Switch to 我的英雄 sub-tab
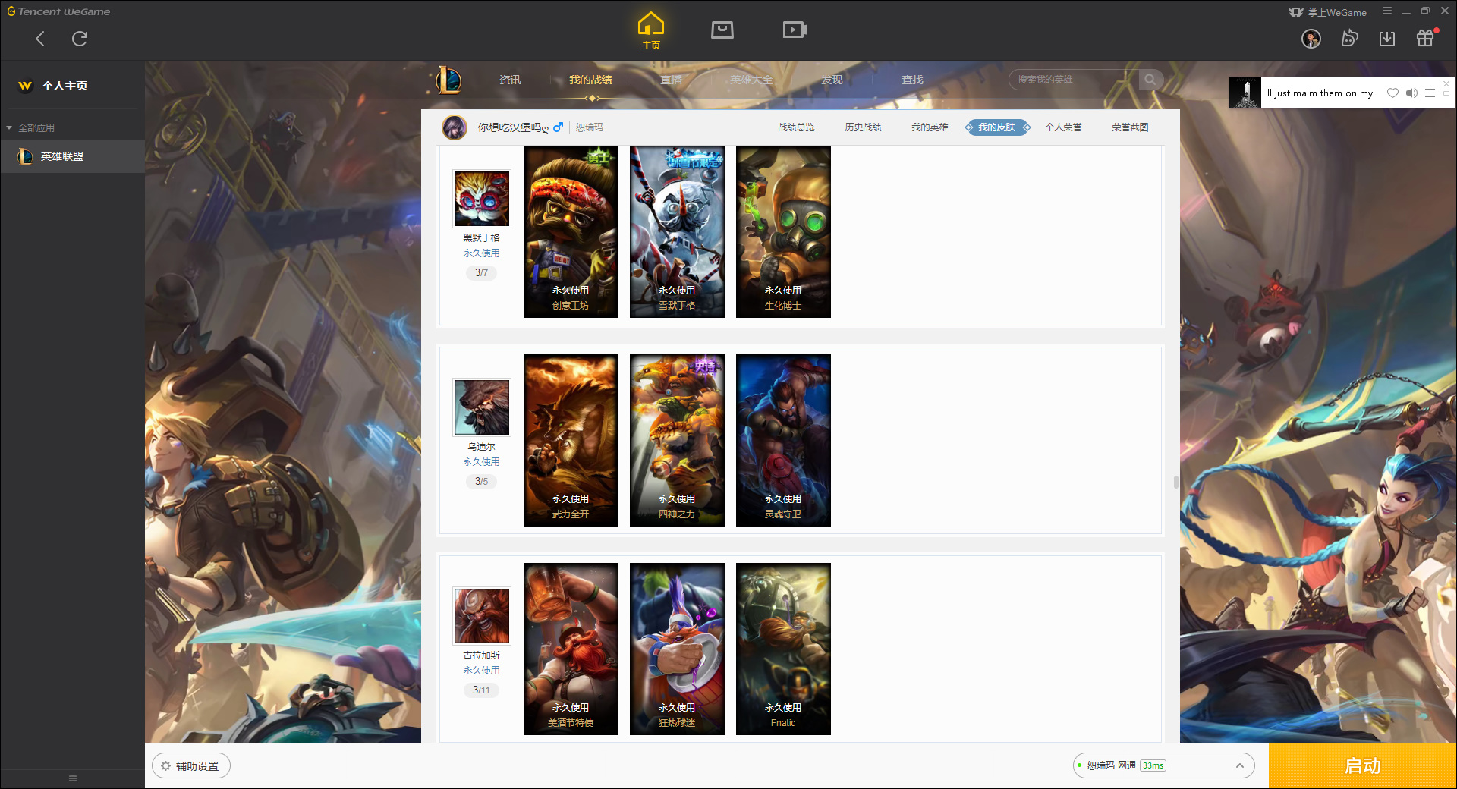This screenshot has width=1457, height=789. pyautogui.click(x=930, y=127)
